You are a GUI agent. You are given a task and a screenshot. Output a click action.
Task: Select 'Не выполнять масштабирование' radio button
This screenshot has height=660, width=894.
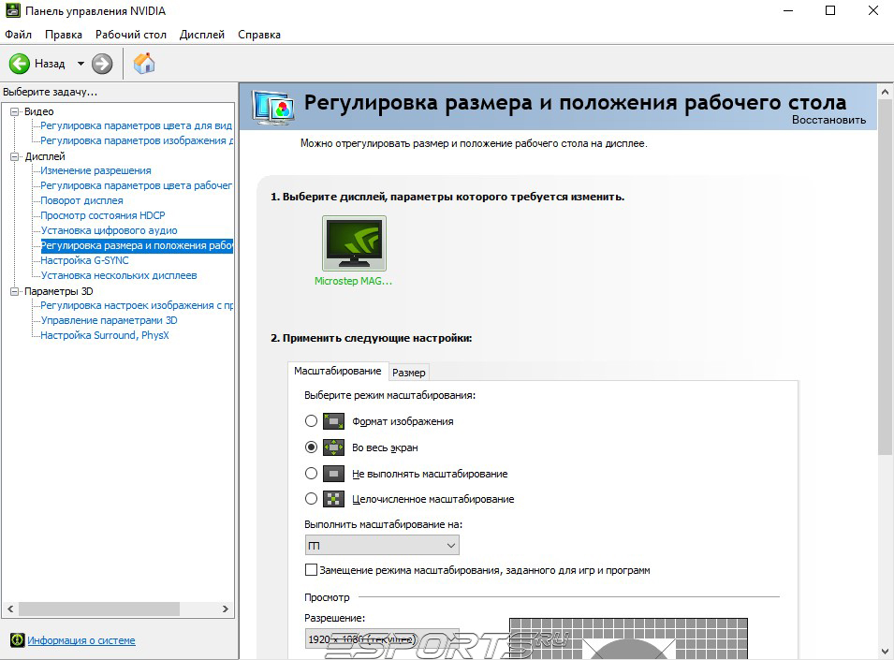pos(311,473)
